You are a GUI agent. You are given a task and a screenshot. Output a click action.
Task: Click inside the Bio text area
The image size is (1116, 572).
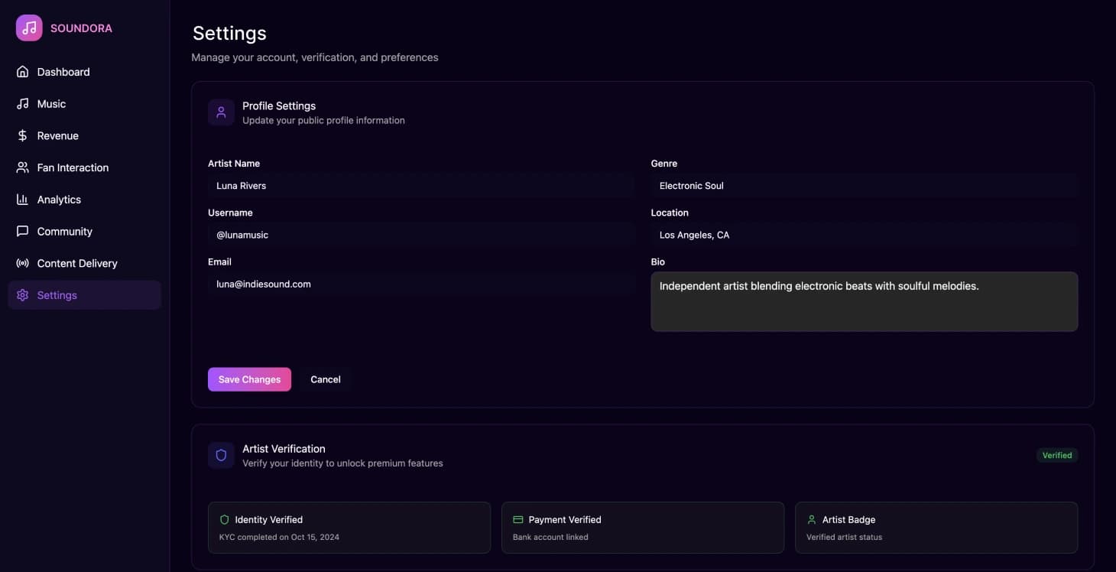864,301
